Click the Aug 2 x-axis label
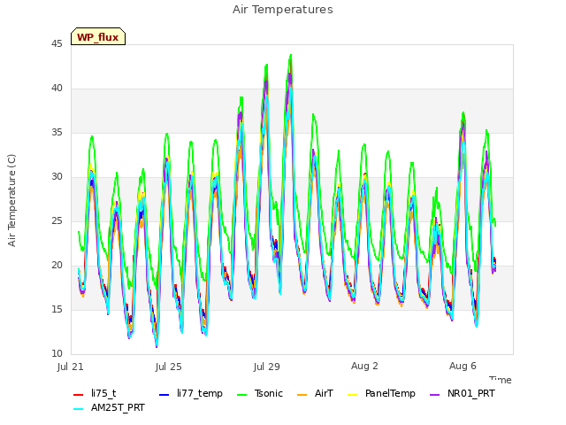Screen dimensions: 566x425 click(x=364, y=366)
